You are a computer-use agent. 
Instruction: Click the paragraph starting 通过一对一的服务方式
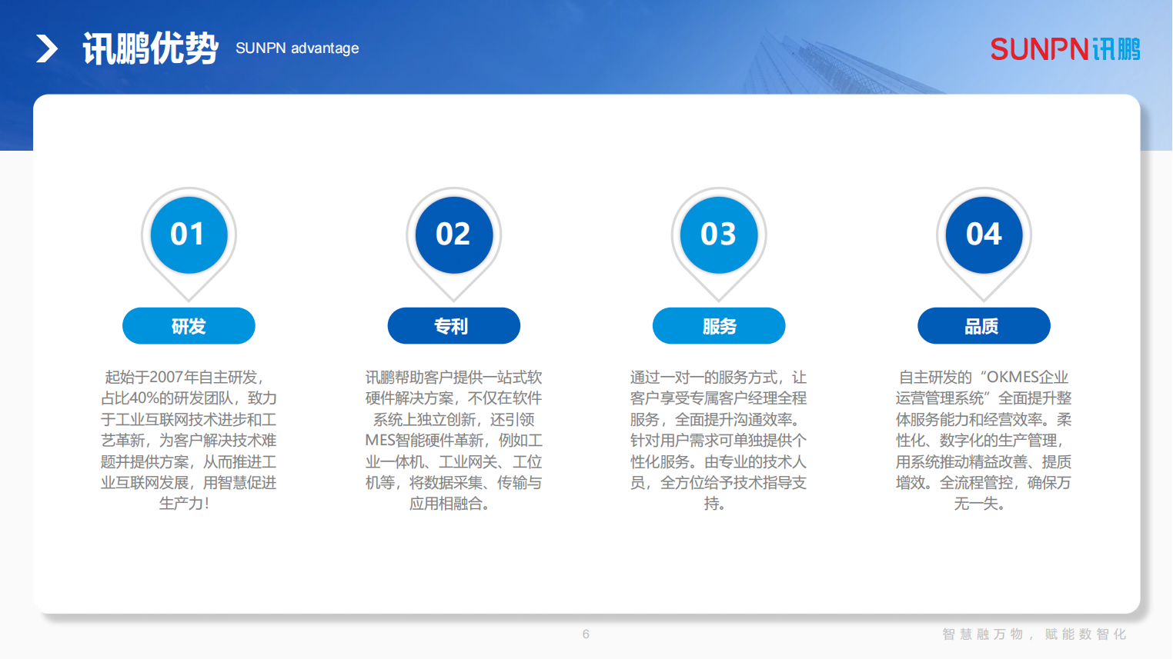pyautogui.click(x=719, y=440)
